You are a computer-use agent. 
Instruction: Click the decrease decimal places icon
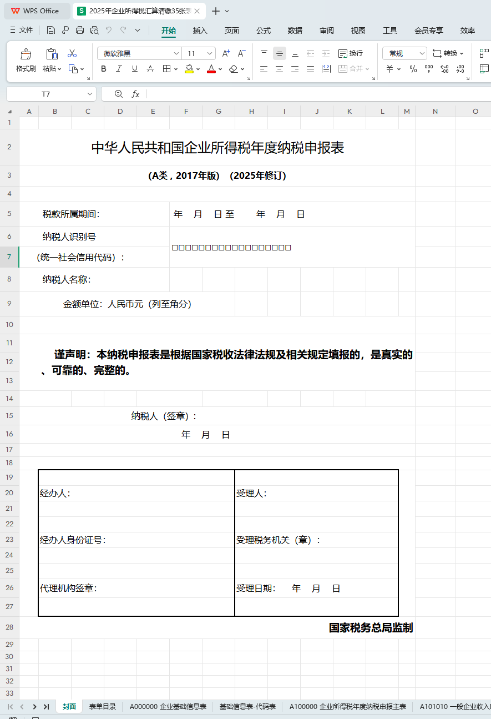tap(460, 69)
